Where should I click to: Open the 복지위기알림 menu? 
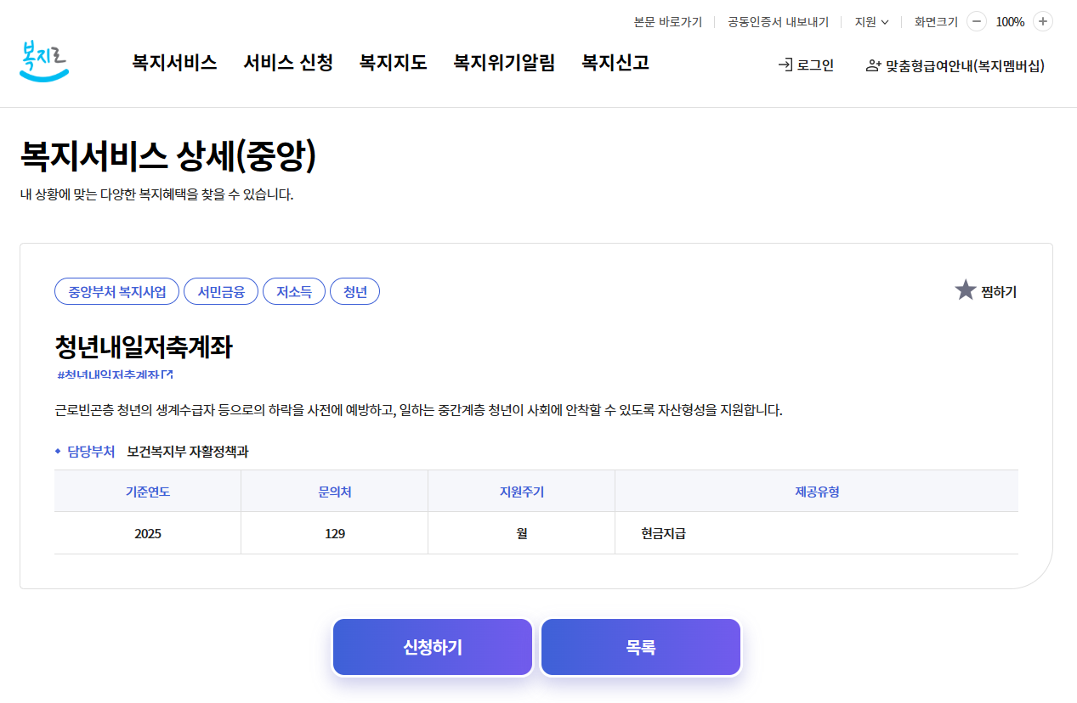click(504, 62)
